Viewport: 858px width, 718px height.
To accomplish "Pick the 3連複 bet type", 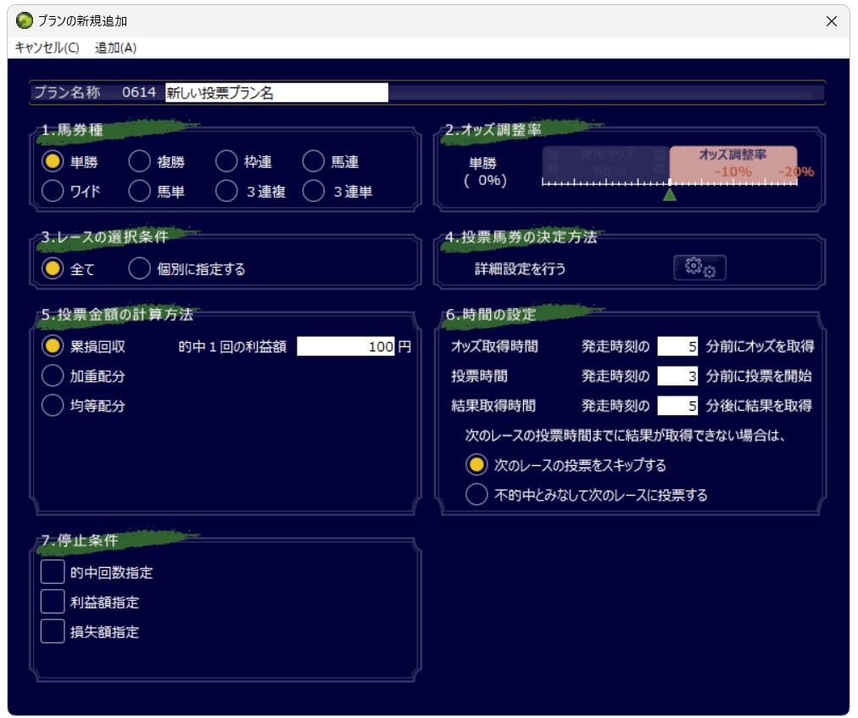I will click(226, 191).
